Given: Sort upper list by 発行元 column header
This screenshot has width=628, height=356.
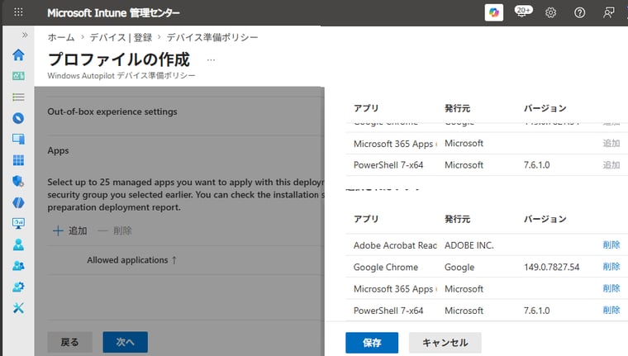Looking at the screenshot, I should (458, 108).
